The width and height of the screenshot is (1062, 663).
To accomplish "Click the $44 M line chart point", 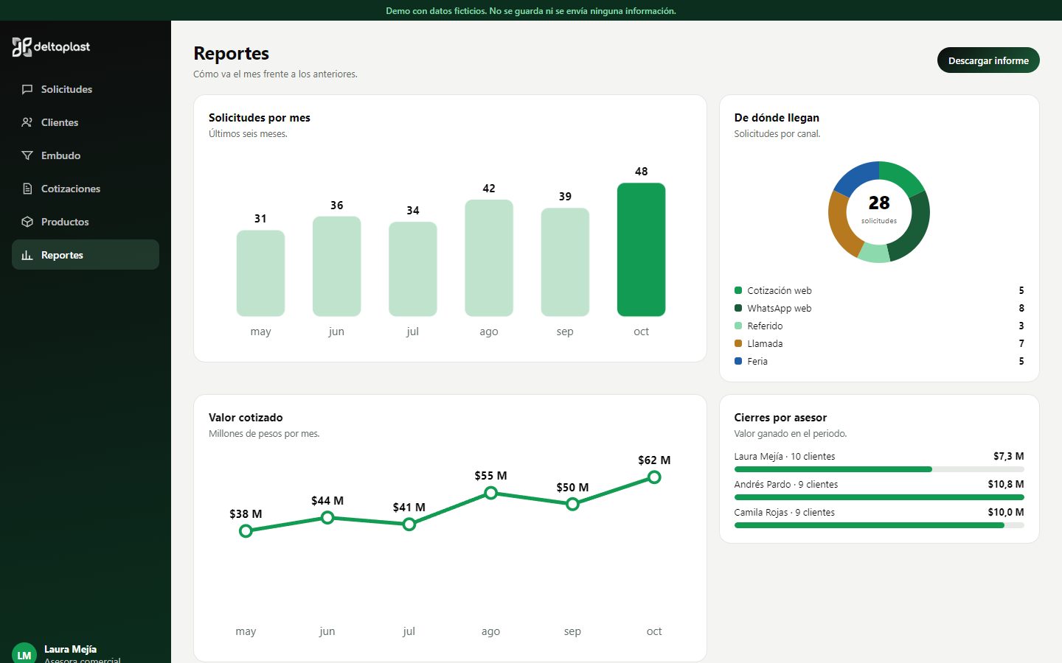I will (x=327, y=518).
